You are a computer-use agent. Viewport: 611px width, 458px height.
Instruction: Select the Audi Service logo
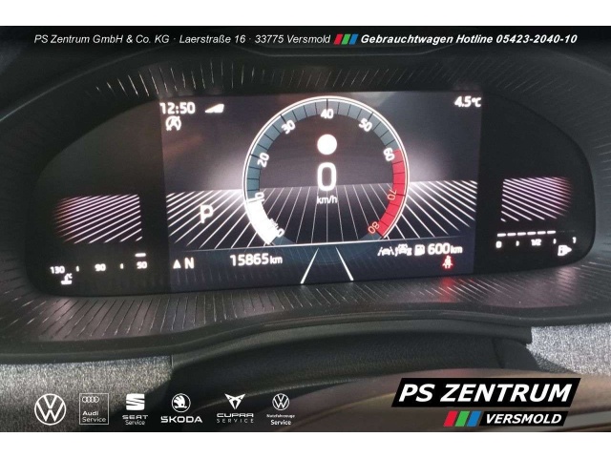(94, 408)
